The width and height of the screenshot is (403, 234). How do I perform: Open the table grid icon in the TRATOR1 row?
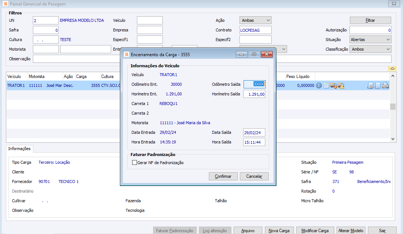(326, 85)
